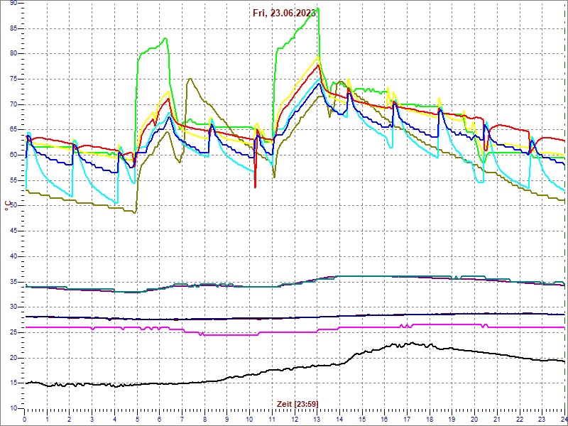Viewport: 568px width, 426px height.
Task: Click hour 6 on the time axis
Action: [160, 419]
